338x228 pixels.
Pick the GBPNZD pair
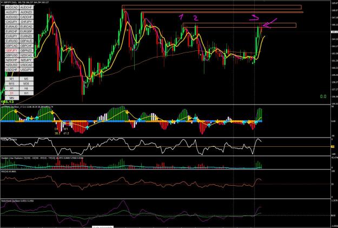[26, 50]
